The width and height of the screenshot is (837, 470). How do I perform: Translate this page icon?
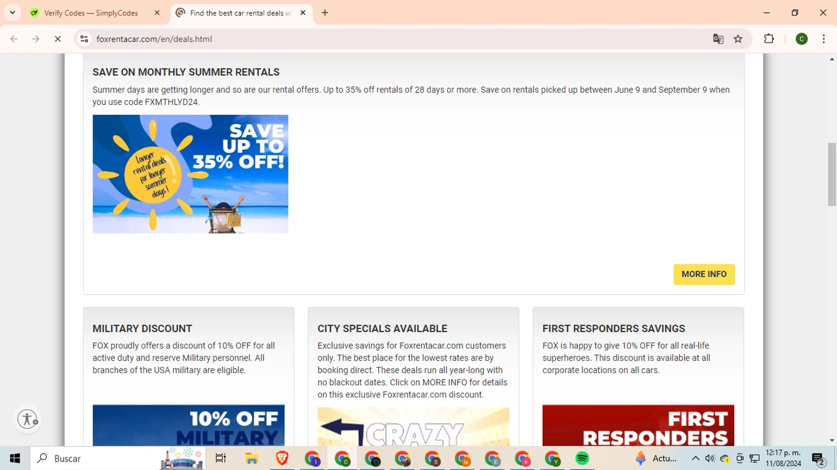pyautogui.click(x=718, y=39)
